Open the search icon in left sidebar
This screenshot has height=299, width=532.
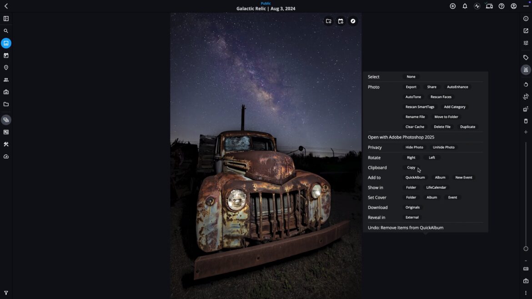[x=6, y=31]
